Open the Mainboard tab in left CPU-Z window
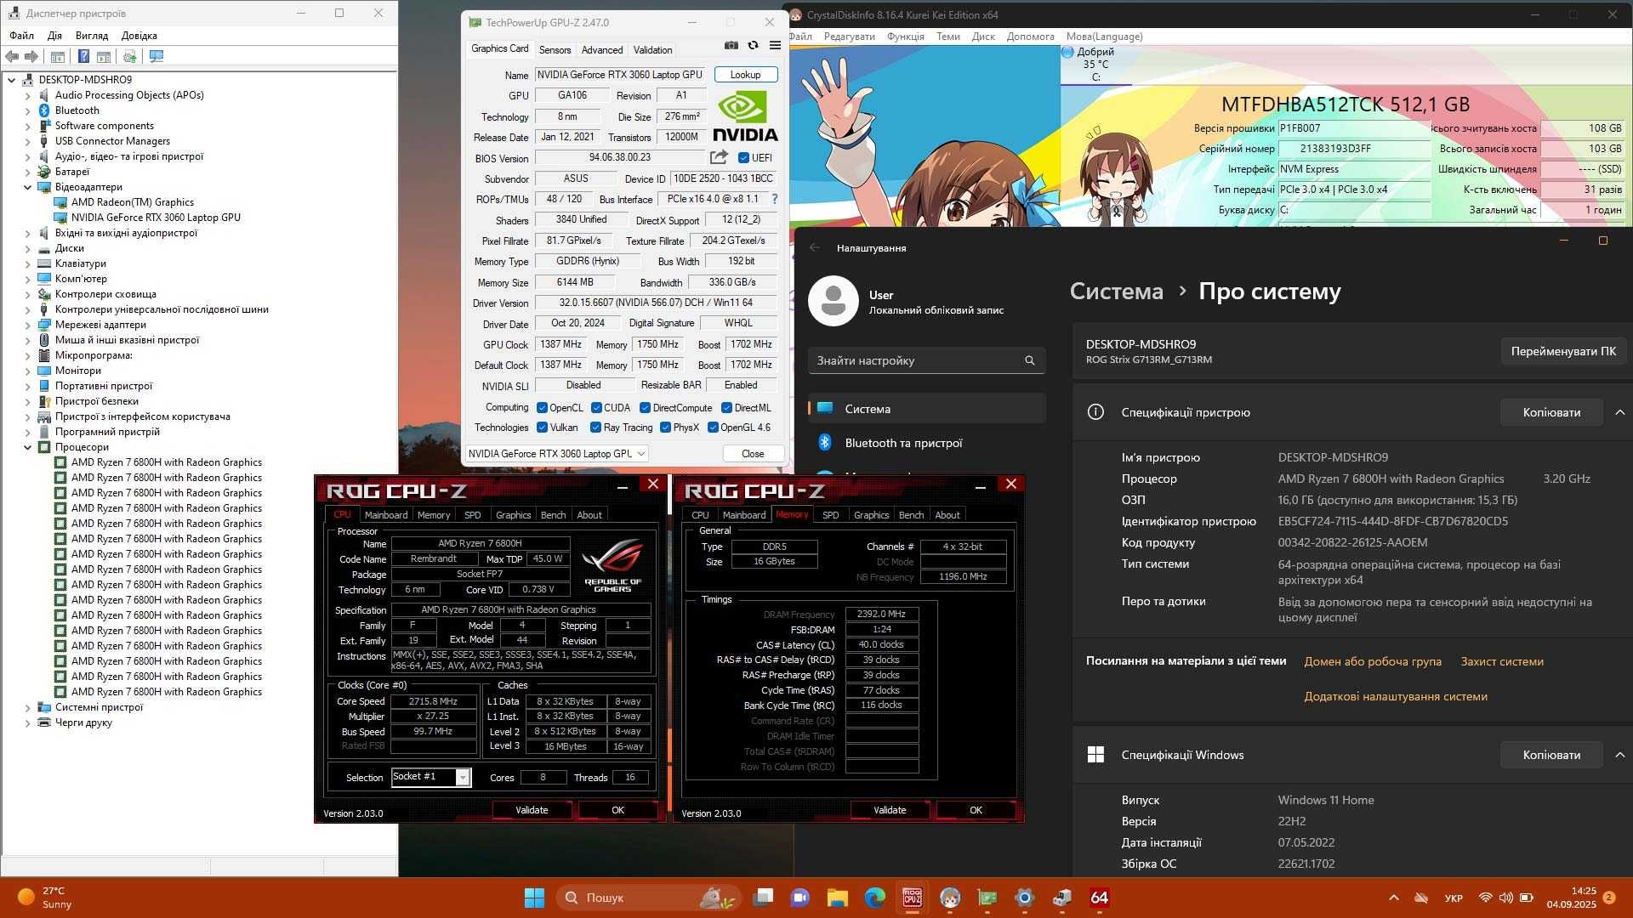1633x918 pixels. coord(385,515)
